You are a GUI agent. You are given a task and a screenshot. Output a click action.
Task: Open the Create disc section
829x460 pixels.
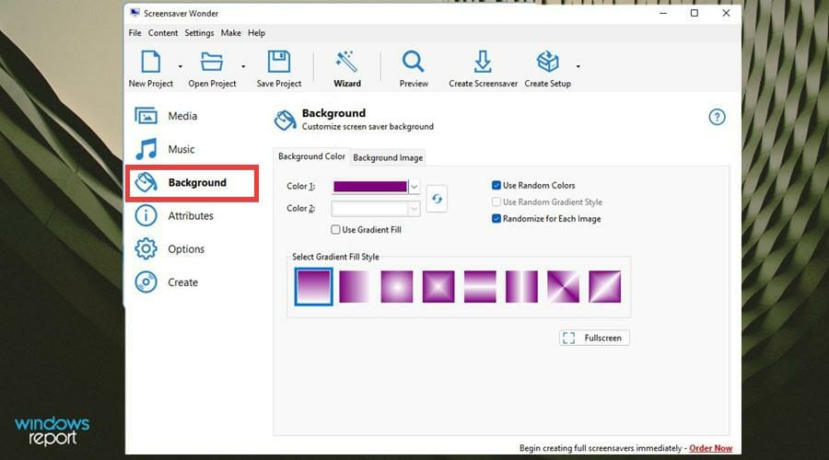[166, 282]
